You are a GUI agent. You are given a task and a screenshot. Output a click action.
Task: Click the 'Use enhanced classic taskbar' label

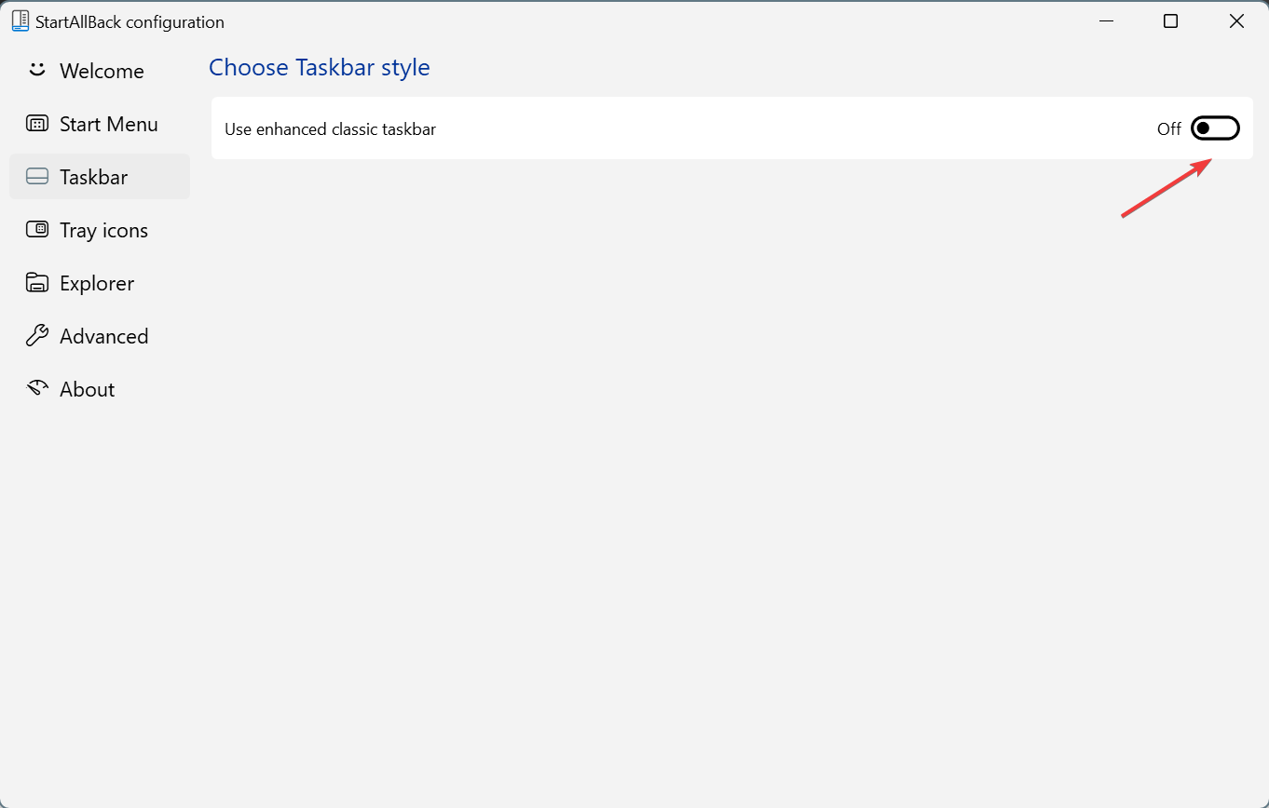click(330, 129)
